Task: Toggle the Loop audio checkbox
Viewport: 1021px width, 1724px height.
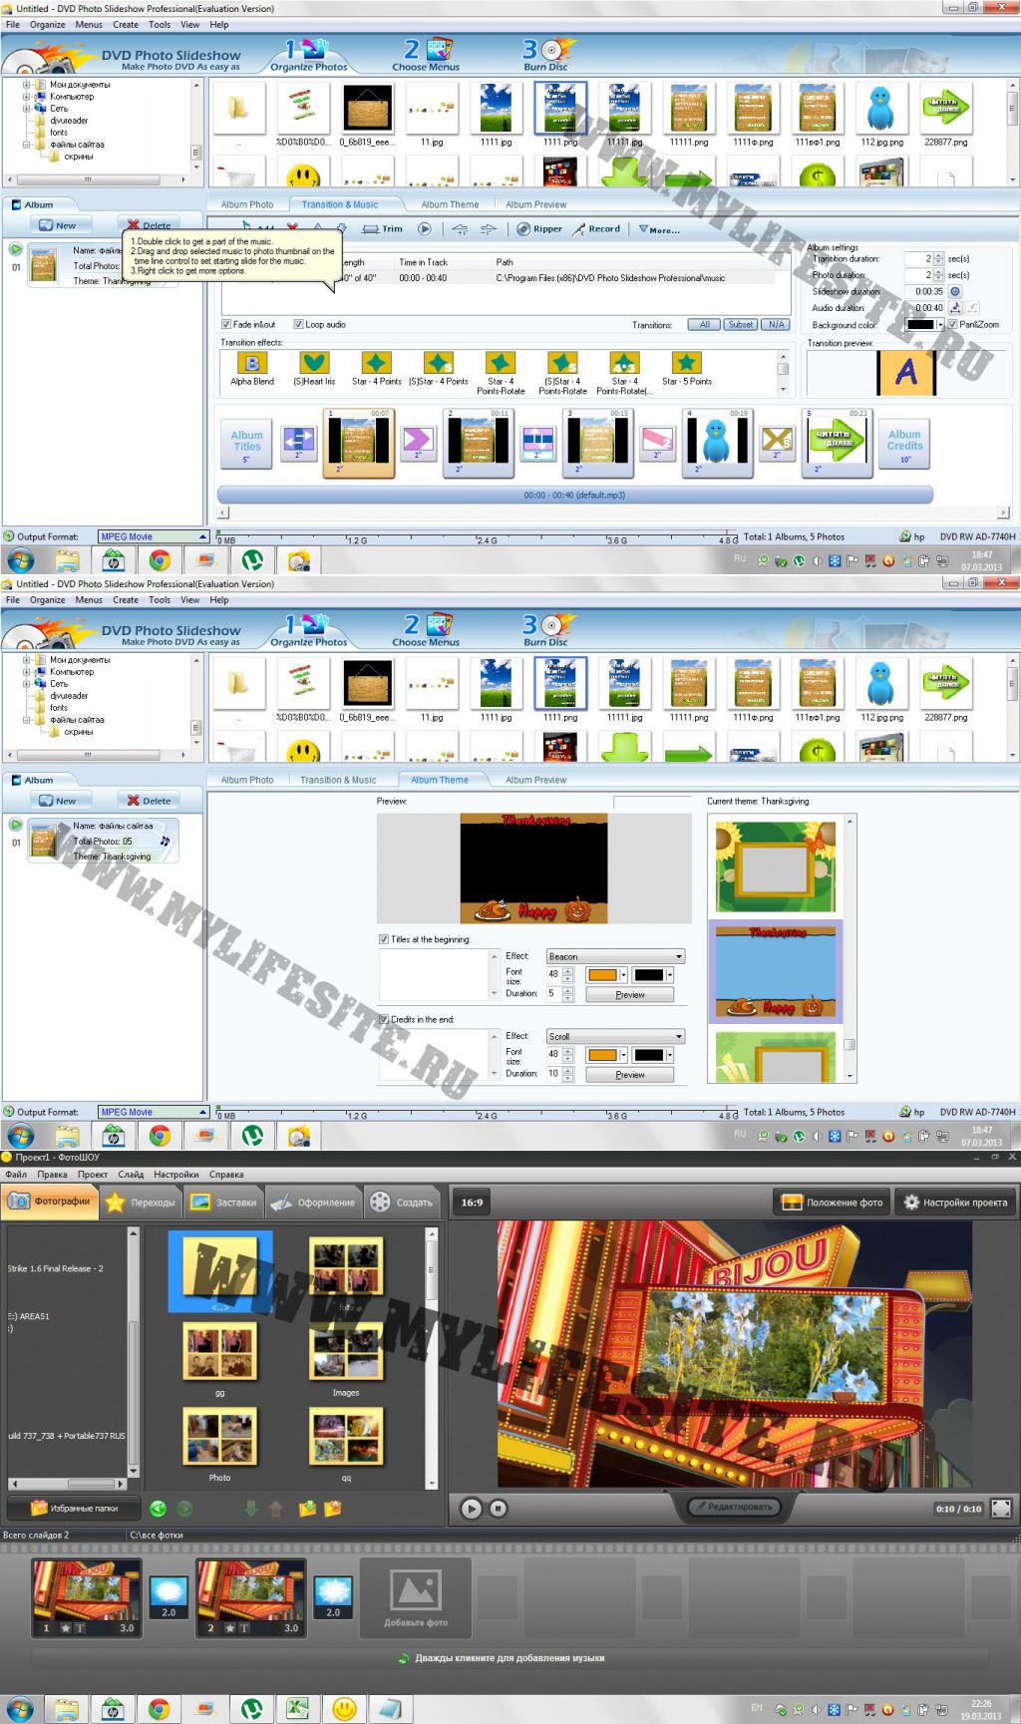Action: pyautogui.click(x=298, y=325)
